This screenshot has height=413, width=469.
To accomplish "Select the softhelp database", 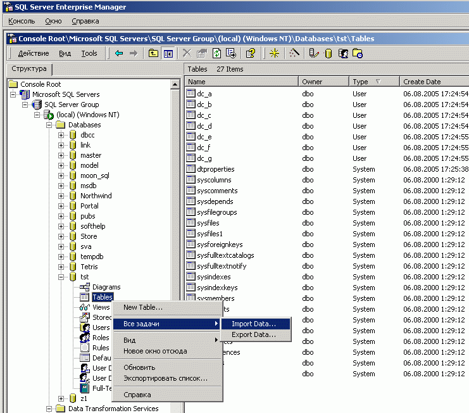I will [x=92, y=226].
